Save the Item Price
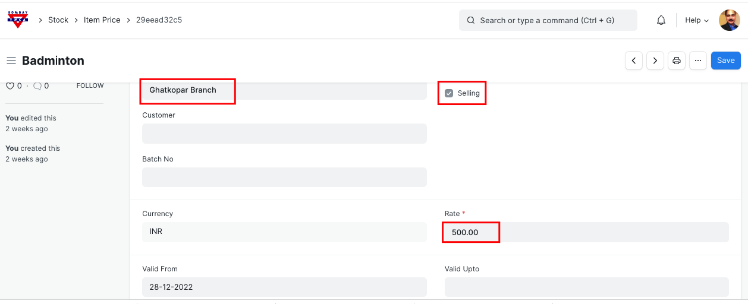The width and height of the screenshot is (748, 304). click(x=725, y=61)
